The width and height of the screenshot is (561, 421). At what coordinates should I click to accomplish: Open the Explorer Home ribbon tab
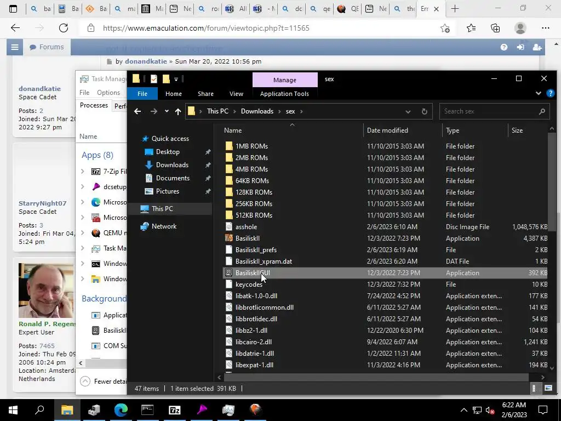(x=174, y=93)
